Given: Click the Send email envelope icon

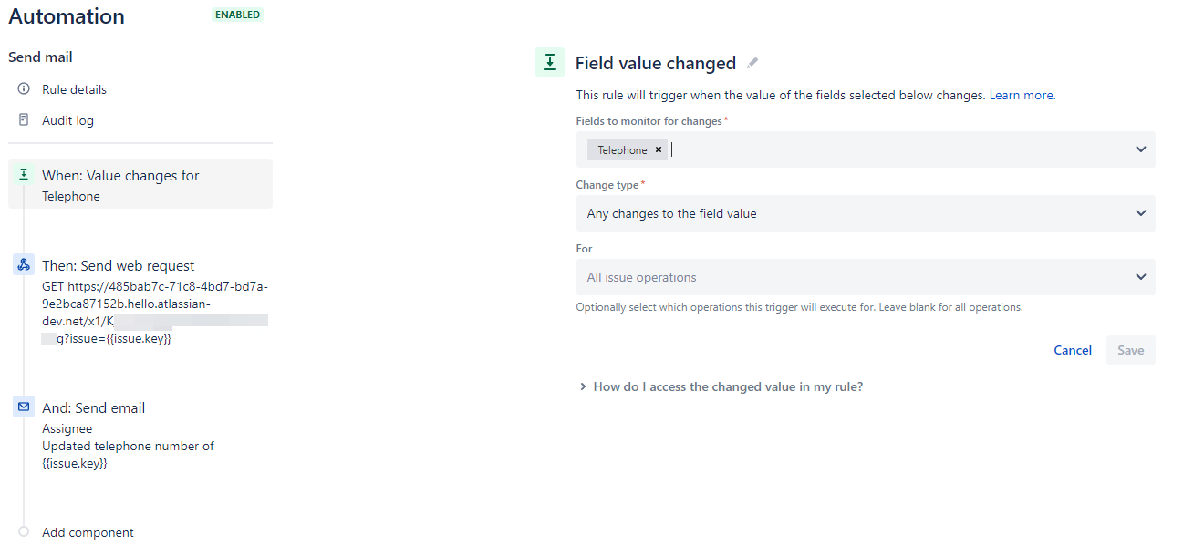Looking at the screenshot, I should (x=24, y=407).
